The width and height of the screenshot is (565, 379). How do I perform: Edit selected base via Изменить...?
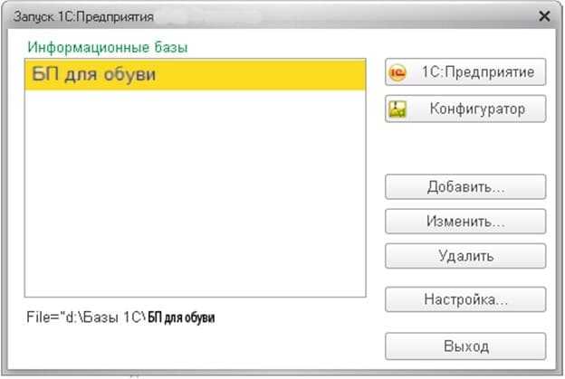(465, 222)
